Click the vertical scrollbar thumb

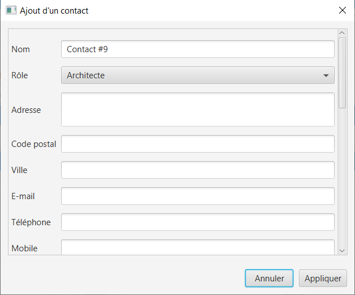[342, 73]
